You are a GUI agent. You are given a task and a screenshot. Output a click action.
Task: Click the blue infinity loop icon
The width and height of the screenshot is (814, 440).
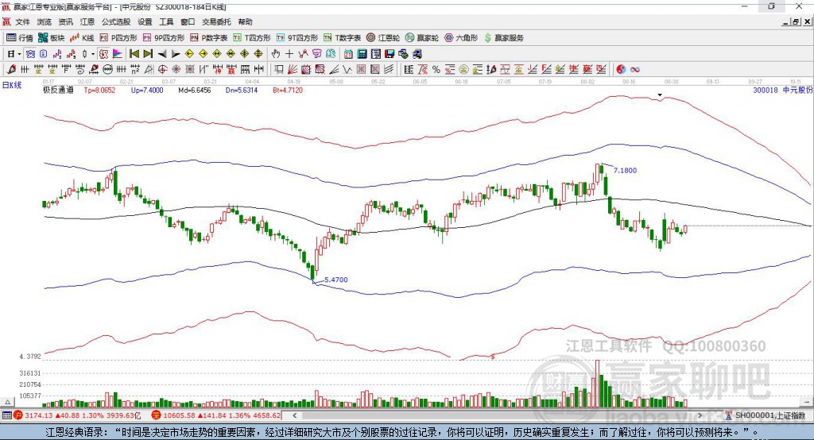click(635, 70)
